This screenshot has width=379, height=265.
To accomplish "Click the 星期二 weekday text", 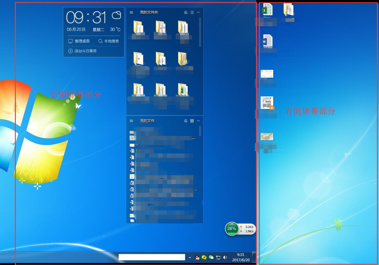I will (x=99, y=30).
